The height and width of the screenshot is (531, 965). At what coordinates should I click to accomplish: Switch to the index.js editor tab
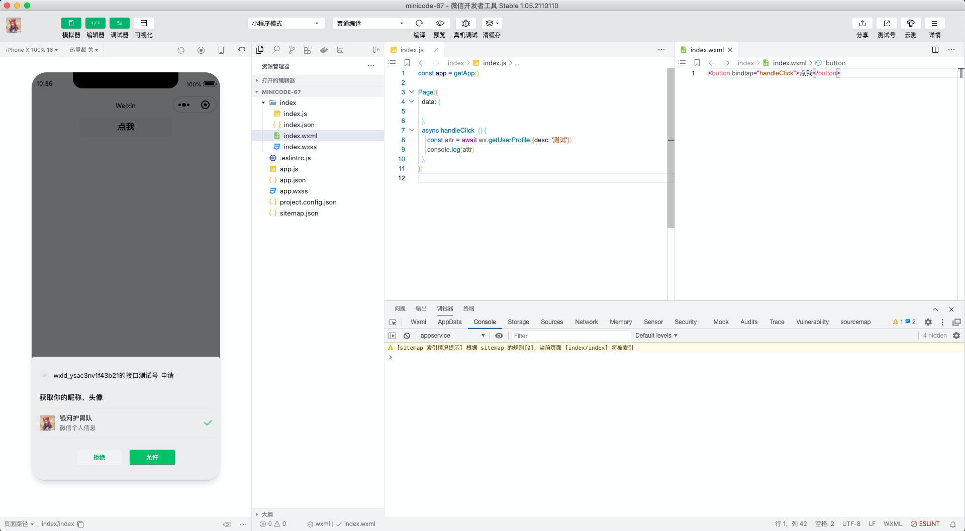(412, 50)
